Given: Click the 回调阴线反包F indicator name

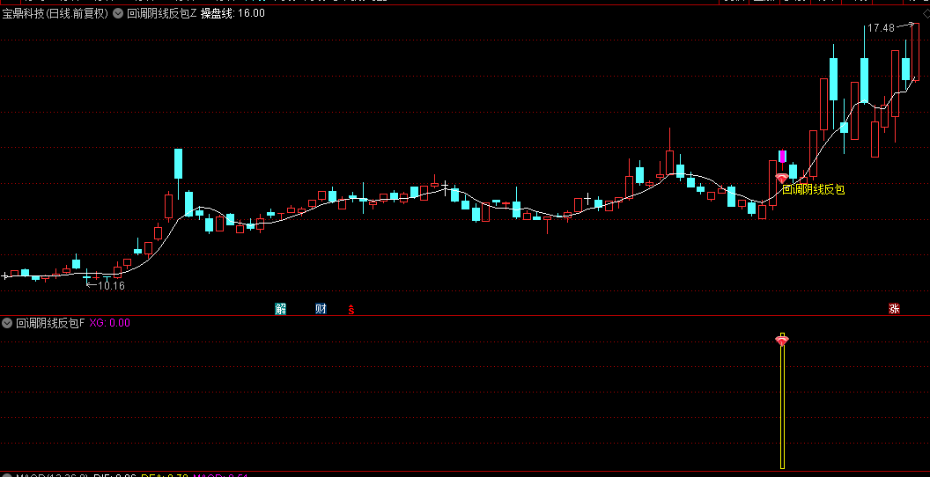Looking at the screenshot, I should point(50,323).
